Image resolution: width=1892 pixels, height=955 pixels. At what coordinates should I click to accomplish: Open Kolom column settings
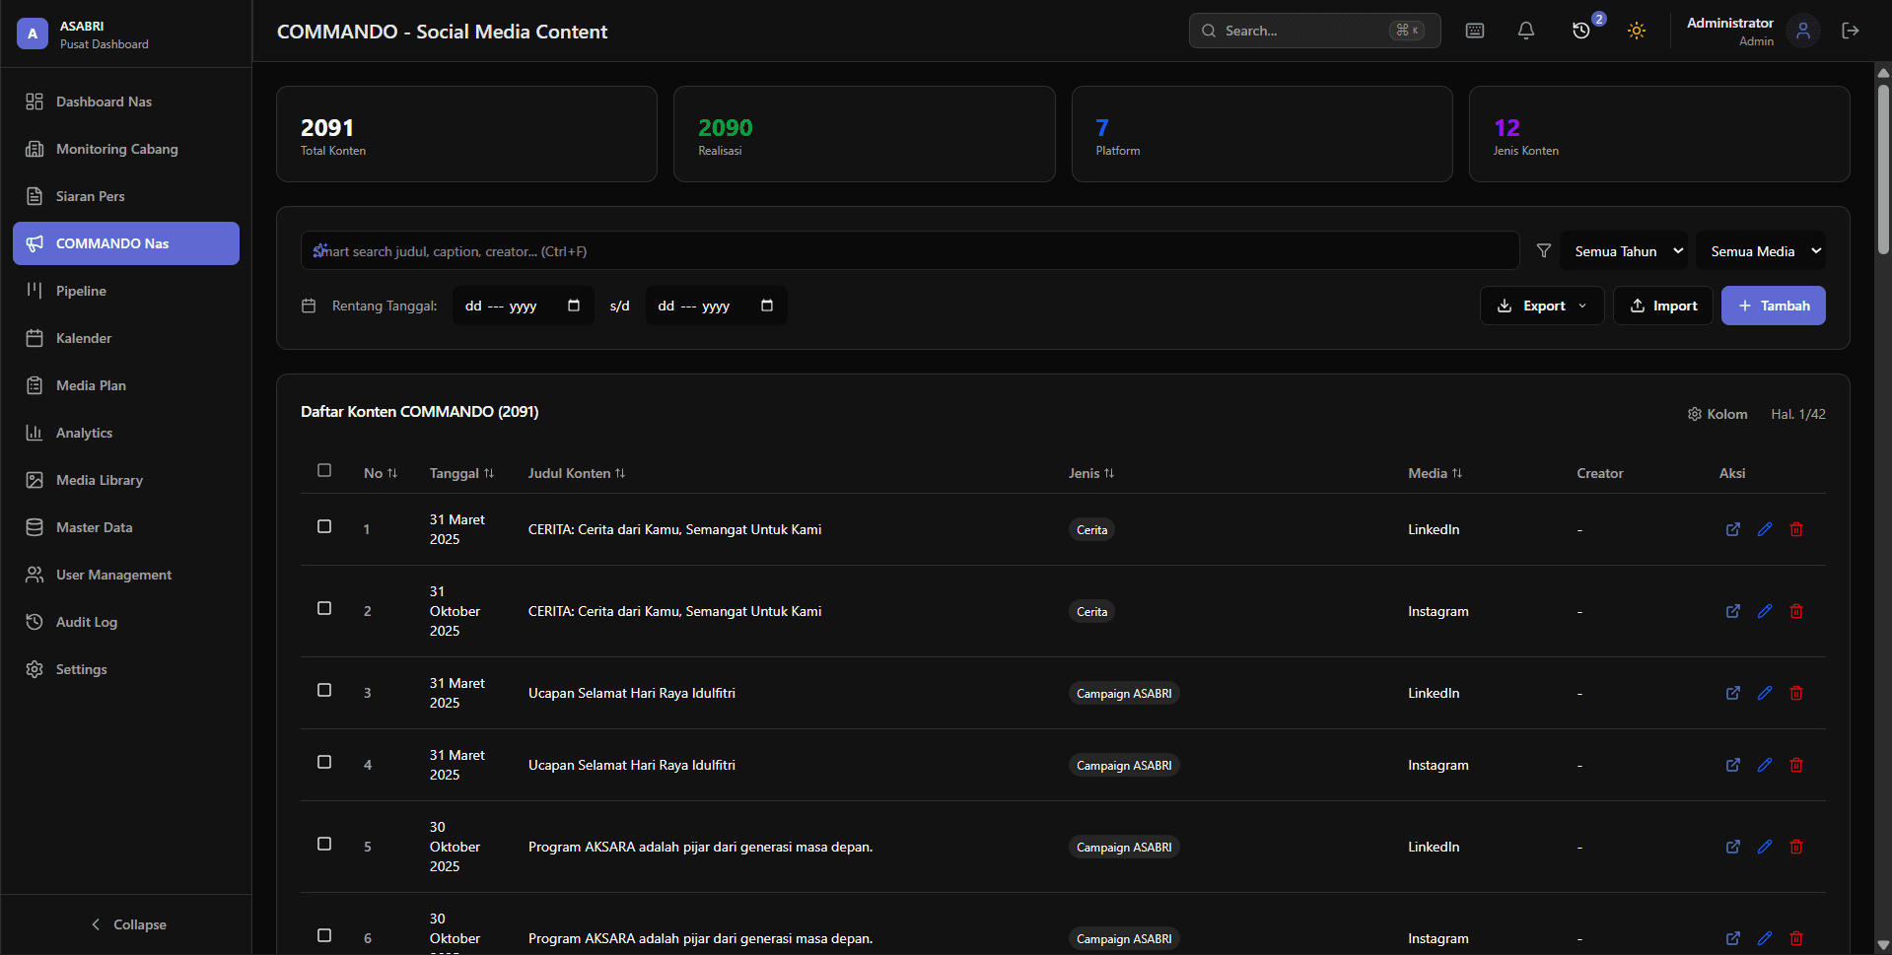(1717, 414)
